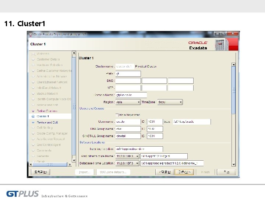Viewport: 265px width, 199px height.
Task: Cancel with the 취소 button
Action: click(226, 172)
